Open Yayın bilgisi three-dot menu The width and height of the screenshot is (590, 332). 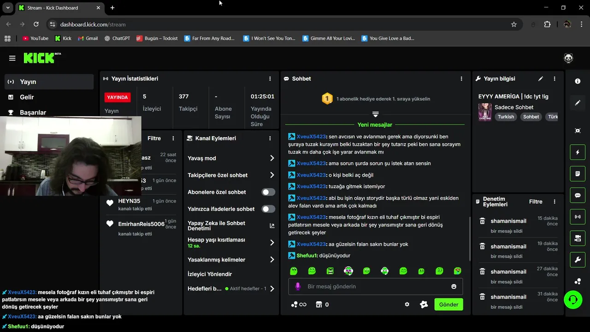pyautogui.click(x=555, y=79)
